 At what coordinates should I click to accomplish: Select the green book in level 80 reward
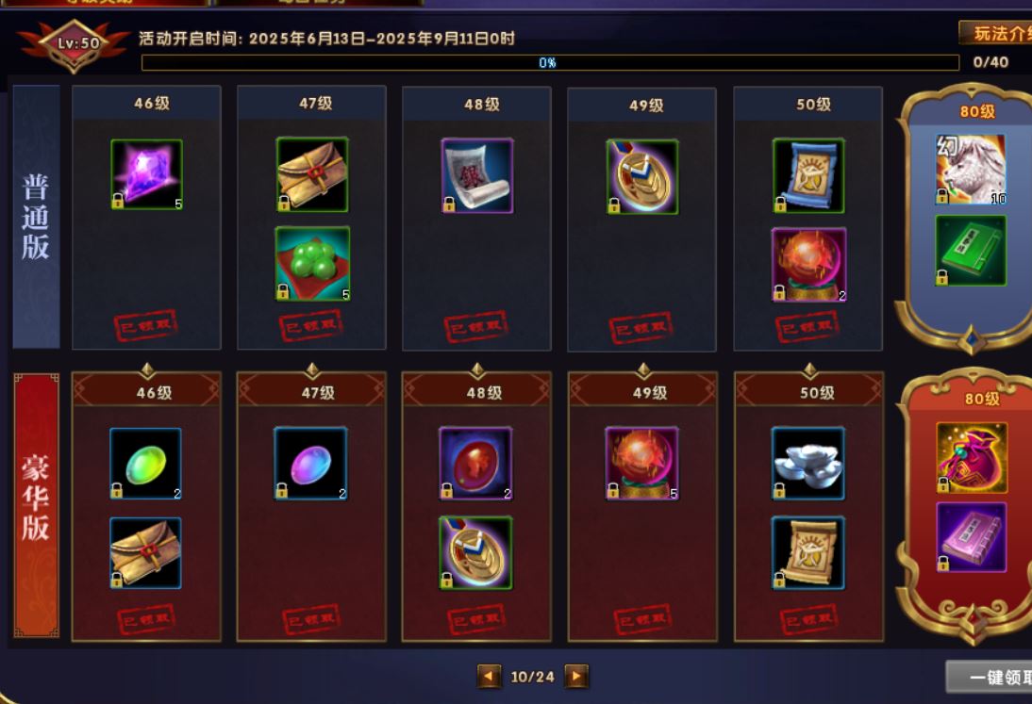(971, 251)
